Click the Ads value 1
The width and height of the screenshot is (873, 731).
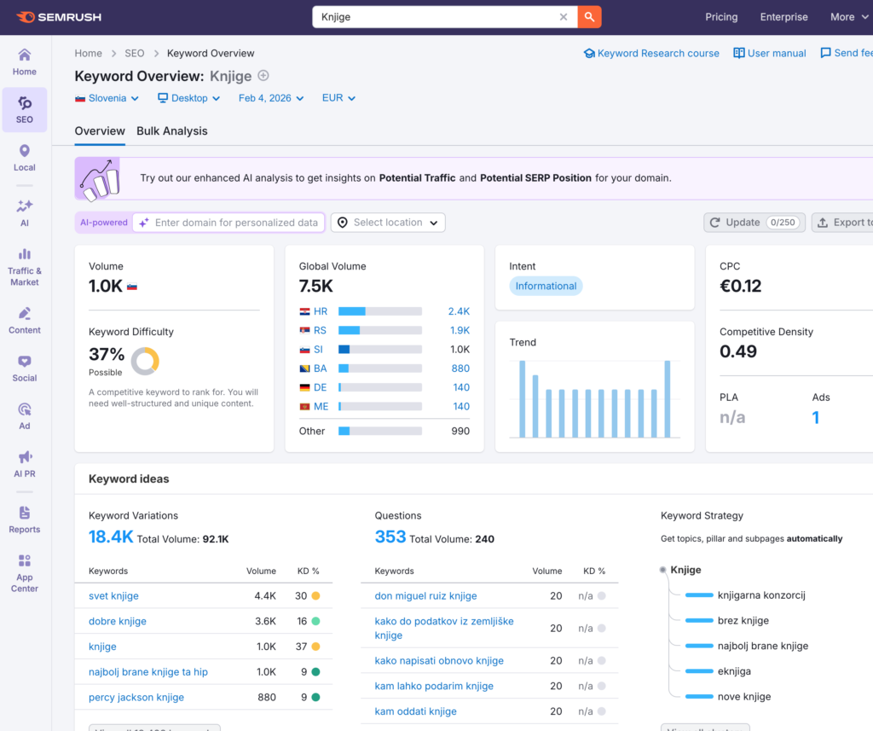(816, 417)
